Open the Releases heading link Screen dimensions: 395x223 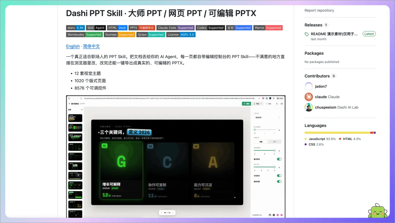(313, 25)
